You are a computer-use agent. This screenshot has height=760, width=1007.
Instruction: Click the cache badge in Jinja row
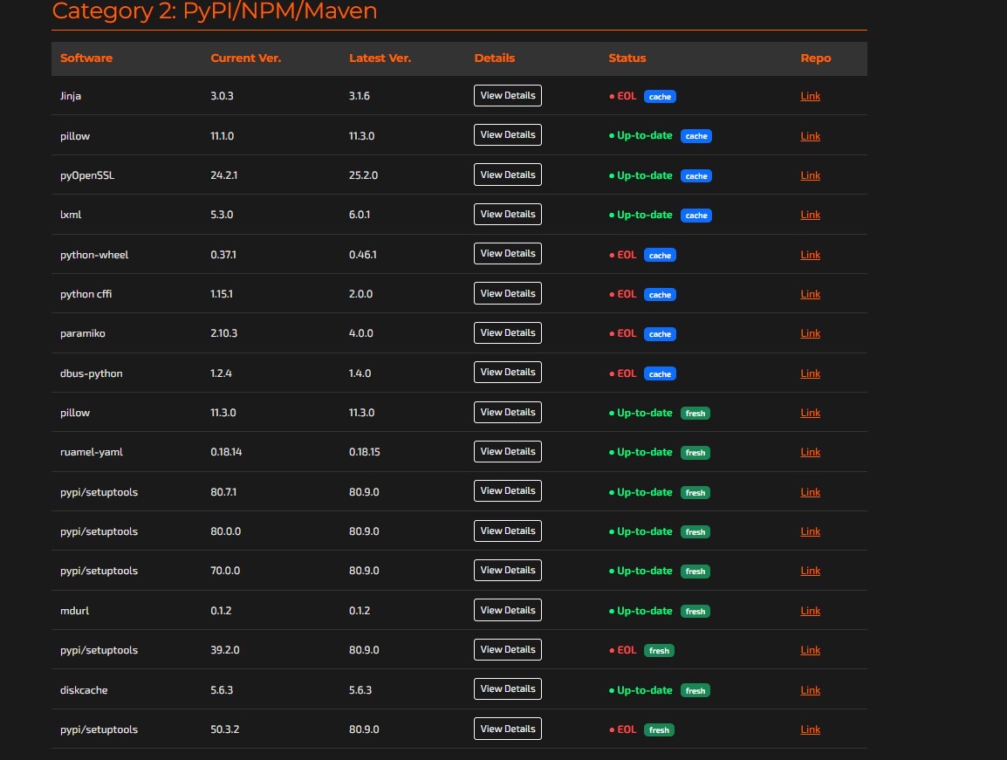(660, 96)
